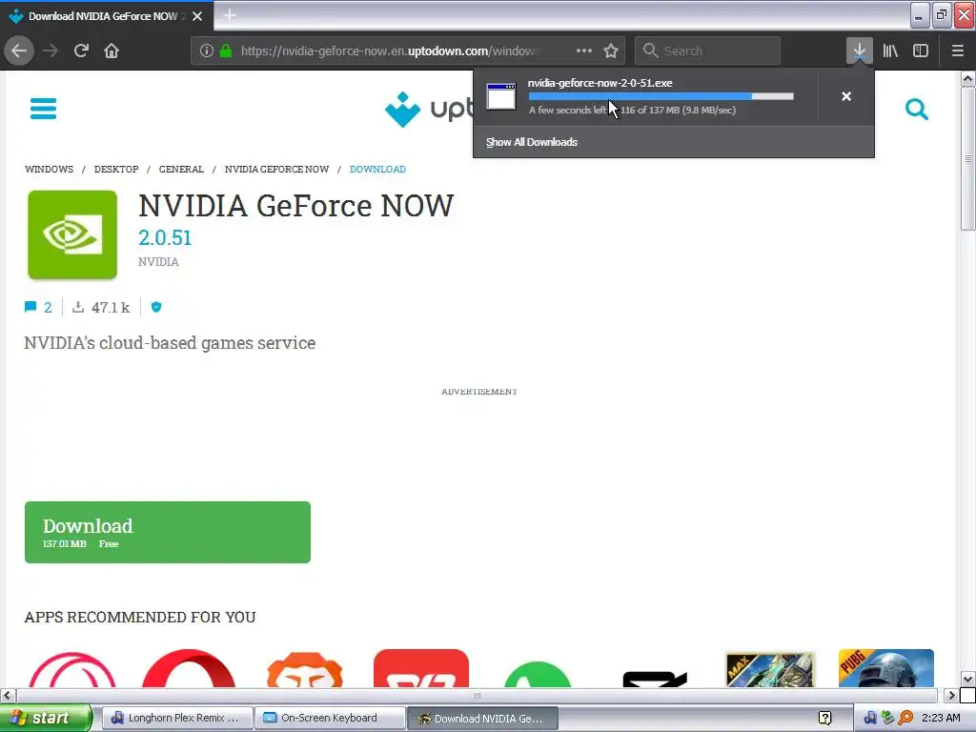Open the Brave browser recommended app

click(x=305, y=669)
